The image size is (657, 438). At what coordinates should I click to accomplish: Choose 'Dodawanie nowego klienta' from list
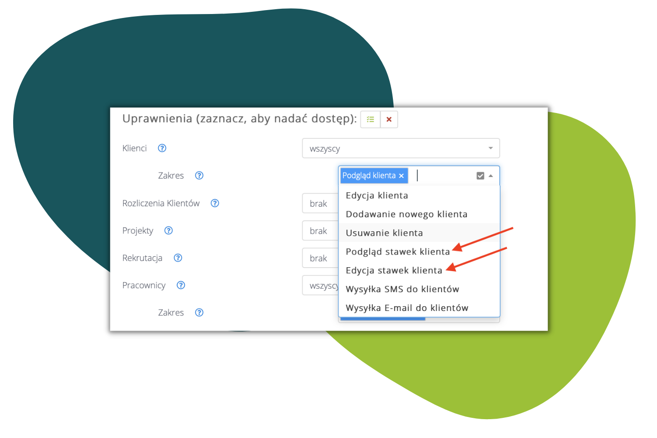(x=406, y=214)
